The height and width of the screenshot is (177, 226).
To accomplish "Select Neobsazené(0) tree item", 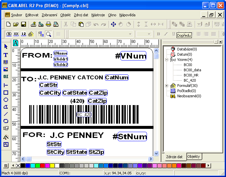I will [x=189, y=96].
